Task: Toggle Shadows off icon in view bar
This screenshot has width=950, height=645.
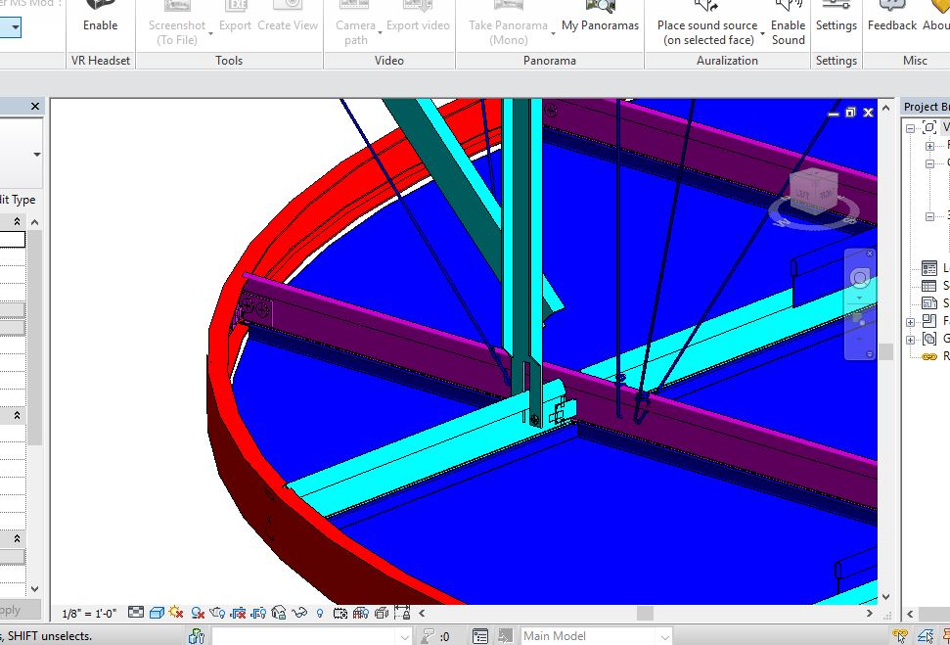Action: 198,613
